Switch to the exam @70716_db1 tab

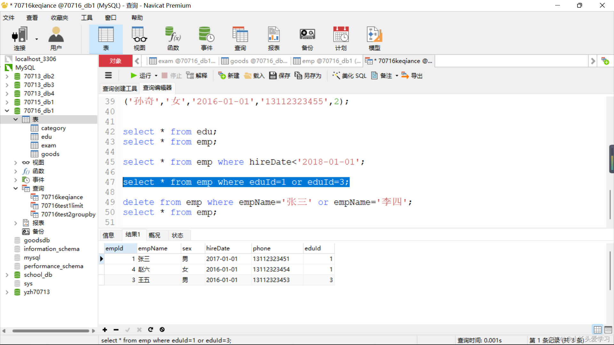click(182, 61)
